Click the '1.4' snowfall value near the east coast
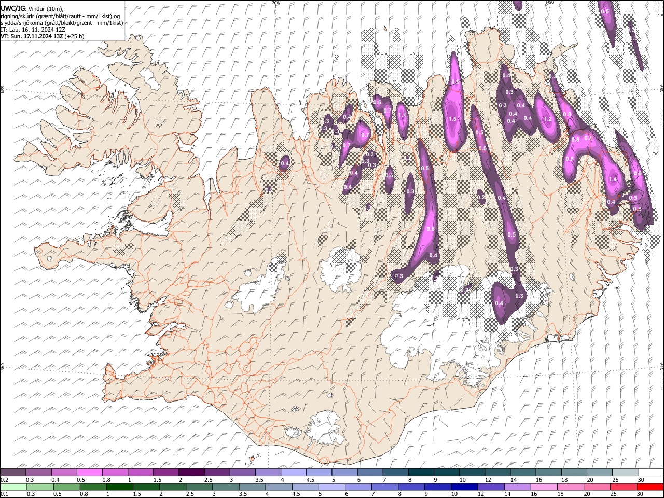 [x=613, y=179]
